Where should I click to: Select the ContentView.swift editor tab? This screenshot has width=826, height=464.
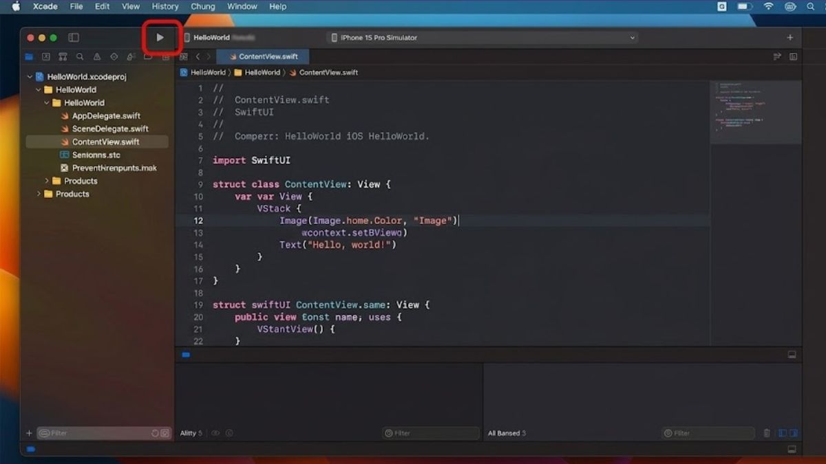coord(263,57)
